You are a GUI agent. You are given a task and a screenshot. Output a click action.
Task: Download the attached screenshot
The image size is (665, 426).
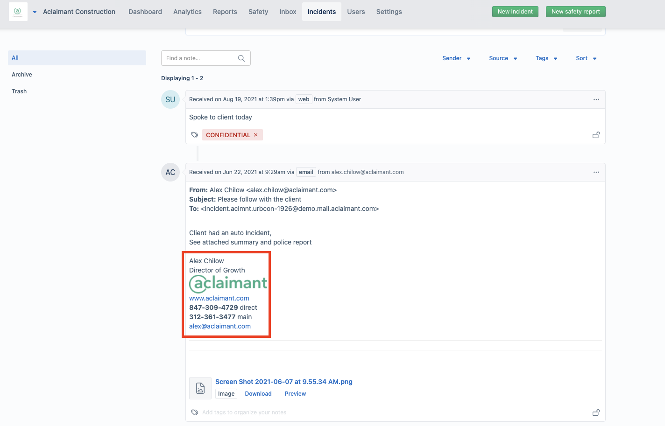[x=258, y=394]
